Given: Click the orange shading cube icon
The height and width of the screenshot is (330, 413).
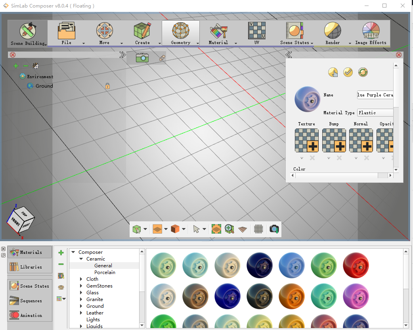Looking at the screenshot, I should point(175,229).
